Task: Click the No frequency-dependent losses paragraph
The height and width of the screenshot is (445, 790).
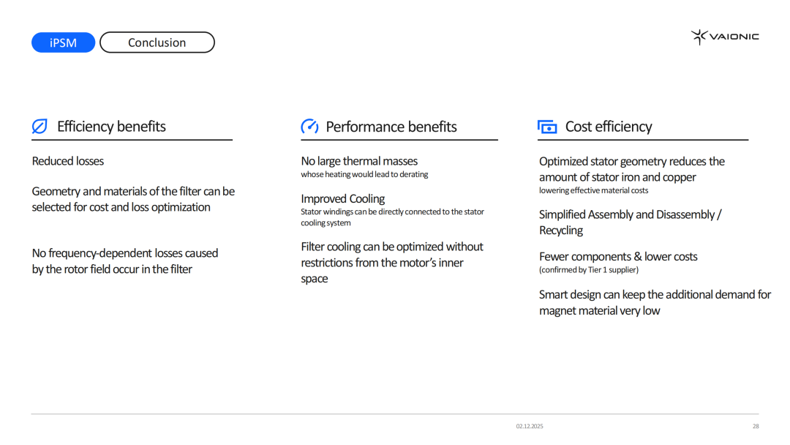Action: click(x=125, y=261)
